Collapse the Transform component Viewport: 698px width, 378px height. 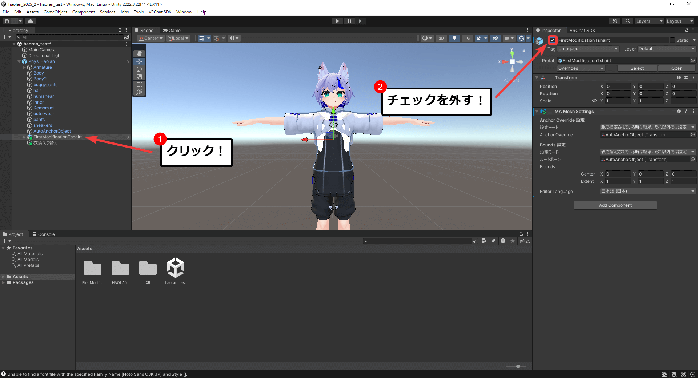(537, 78)
